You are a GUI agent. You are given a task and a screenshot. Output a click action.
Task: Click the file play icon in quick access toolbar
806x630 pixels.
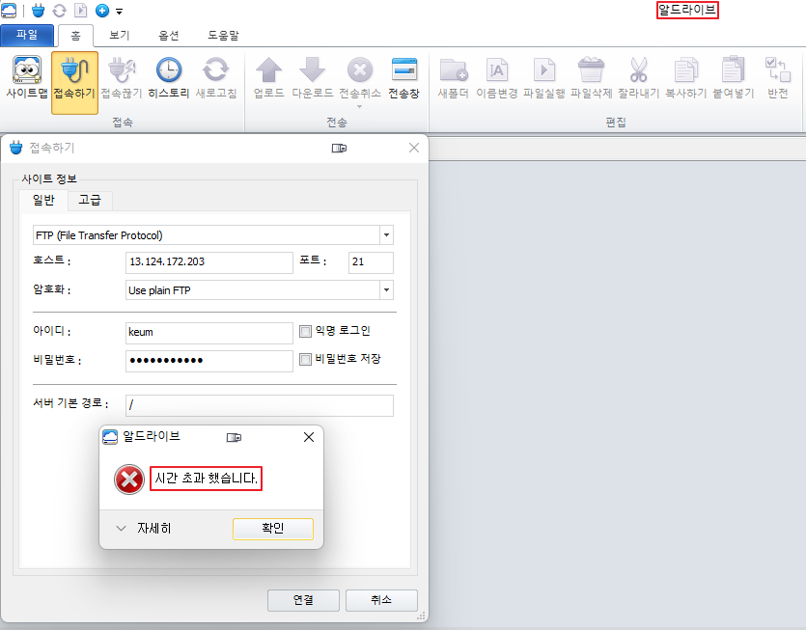point(81,11)
